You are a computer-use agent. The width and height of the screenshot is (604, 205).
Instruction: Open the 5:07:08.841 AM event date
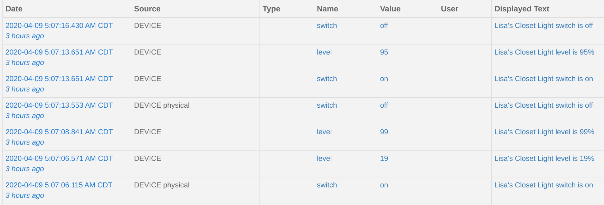coord(59,132)
